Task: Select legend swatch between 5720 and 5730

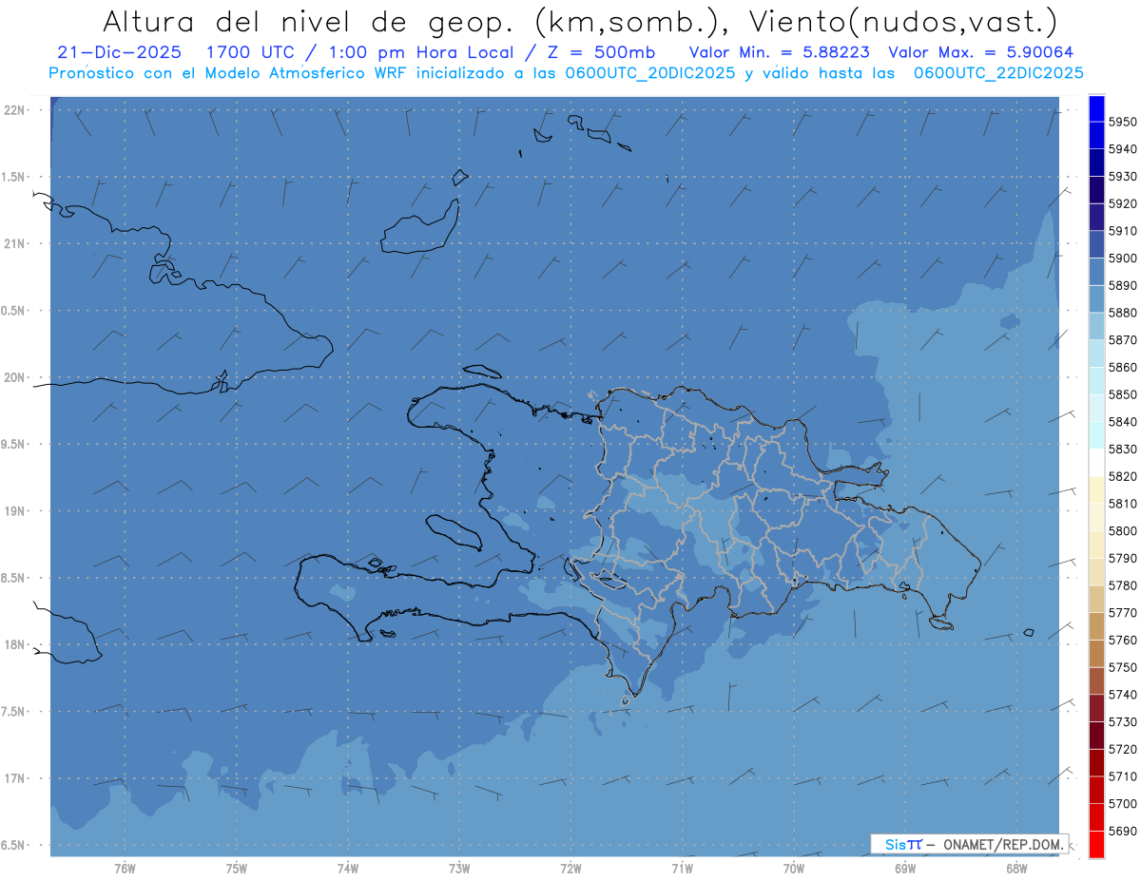Action: (1095, 736)
